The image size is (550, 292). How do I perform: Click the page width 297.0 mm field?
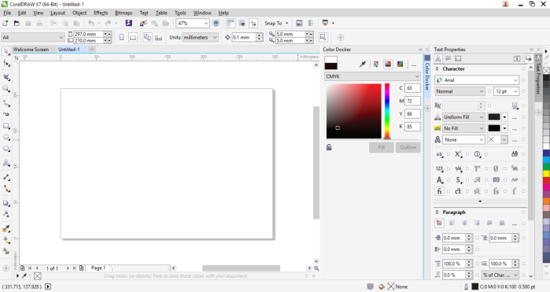click(89, 34)
